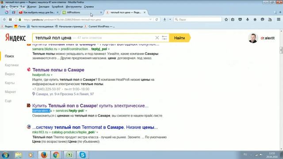This screenshot has height=159, width=283.
Task: Open the Firefox hamburger menu
Action: click(279, 19)
